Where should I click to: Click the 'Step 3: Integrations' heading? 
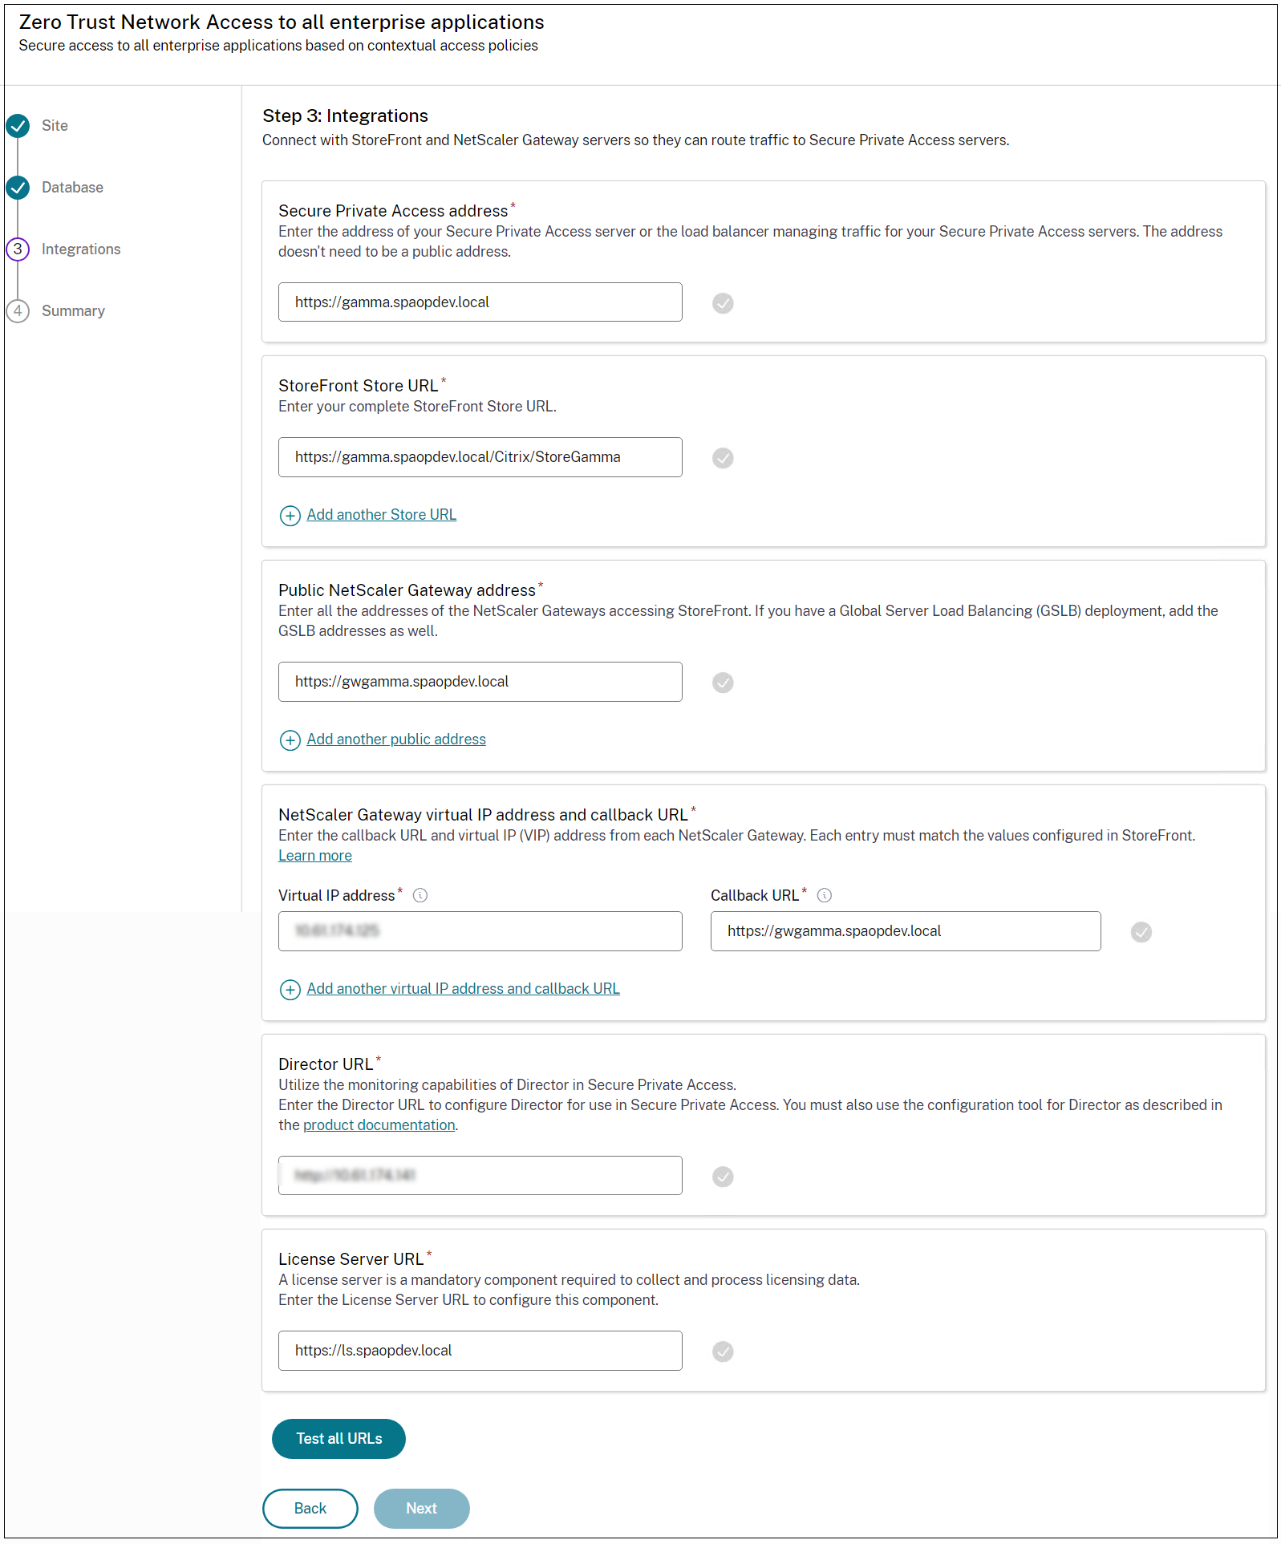[345, 116]
